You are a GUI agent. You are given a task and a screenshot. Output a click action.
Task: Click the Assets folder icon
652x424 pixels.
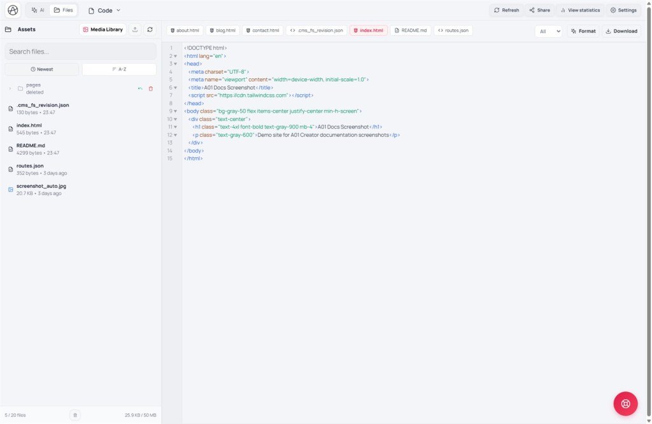click(x=8, y=29)
